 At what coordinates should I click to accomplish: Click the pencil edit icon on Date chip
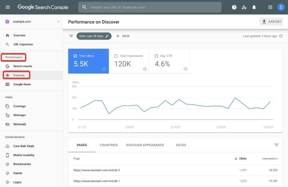[x=107, y=36]
